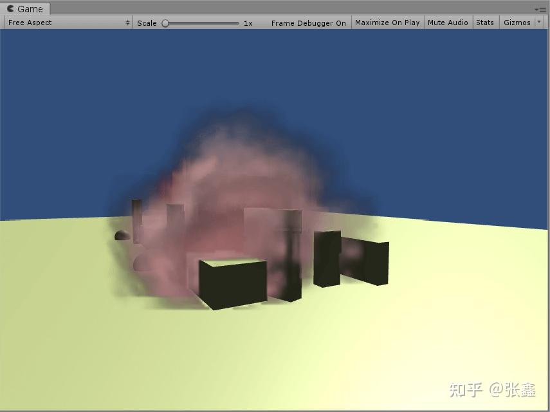
Task: Toggle Maximize On Play
Action: 387,23
